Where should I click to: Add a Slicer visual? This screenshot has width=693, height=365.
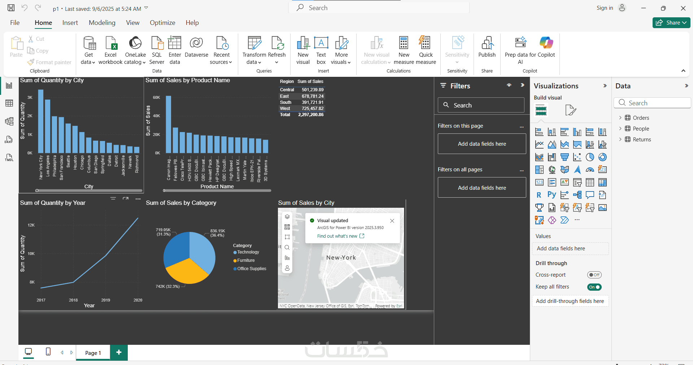point(577,182)
